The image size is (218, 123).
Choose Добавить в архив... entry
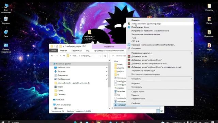pyautogui.click(x=160, y=56)
